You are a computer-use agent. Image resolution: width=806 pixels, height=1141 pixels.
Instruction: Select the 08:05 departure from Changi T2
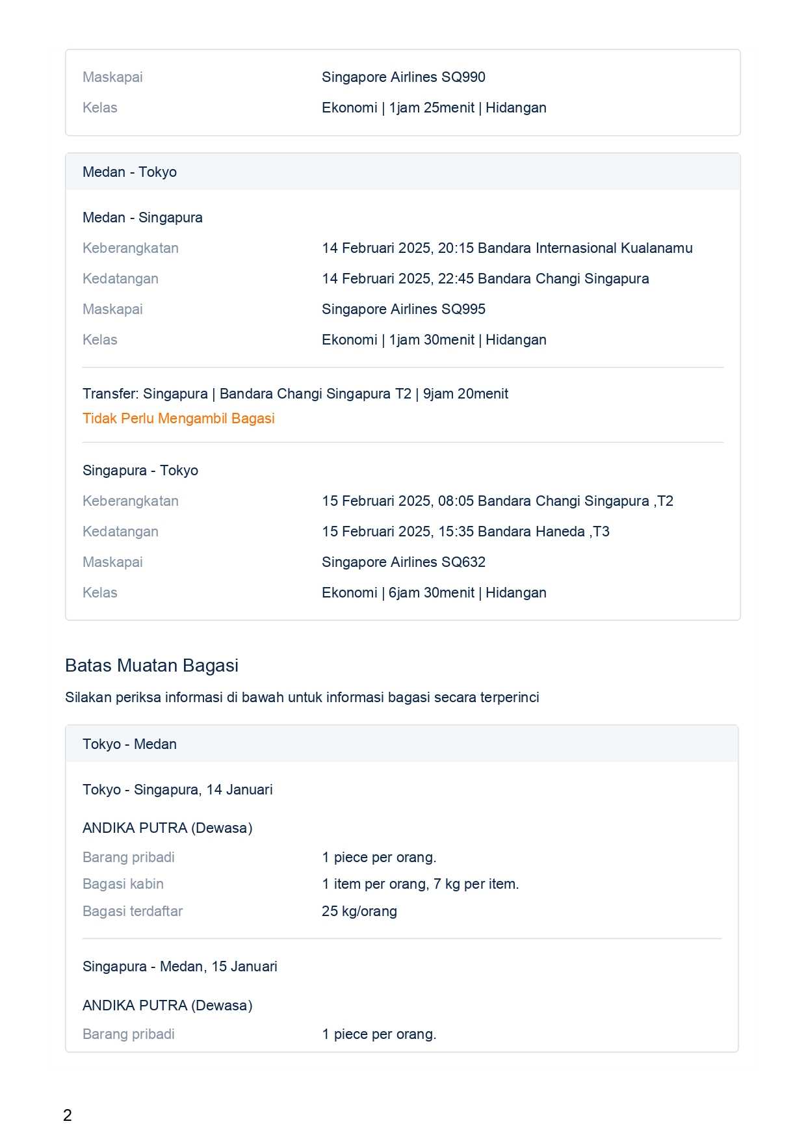(497, 501)
